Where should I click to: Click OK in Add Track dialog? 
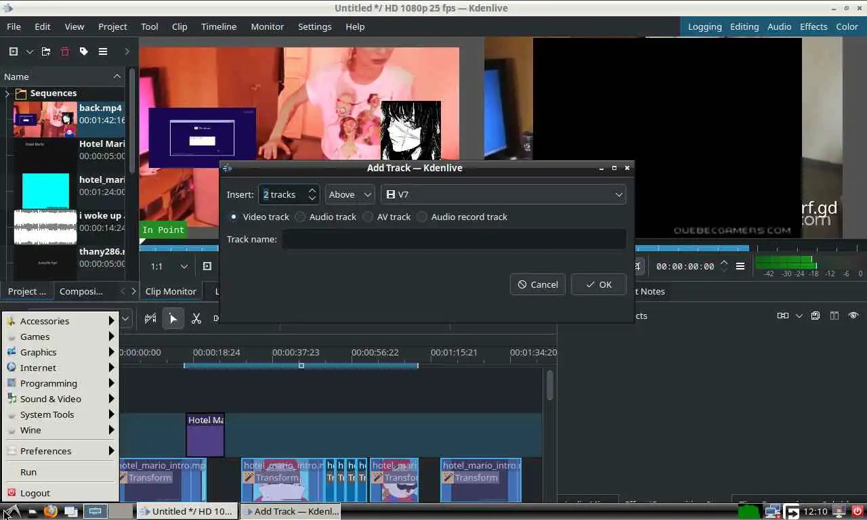point(599,284)
